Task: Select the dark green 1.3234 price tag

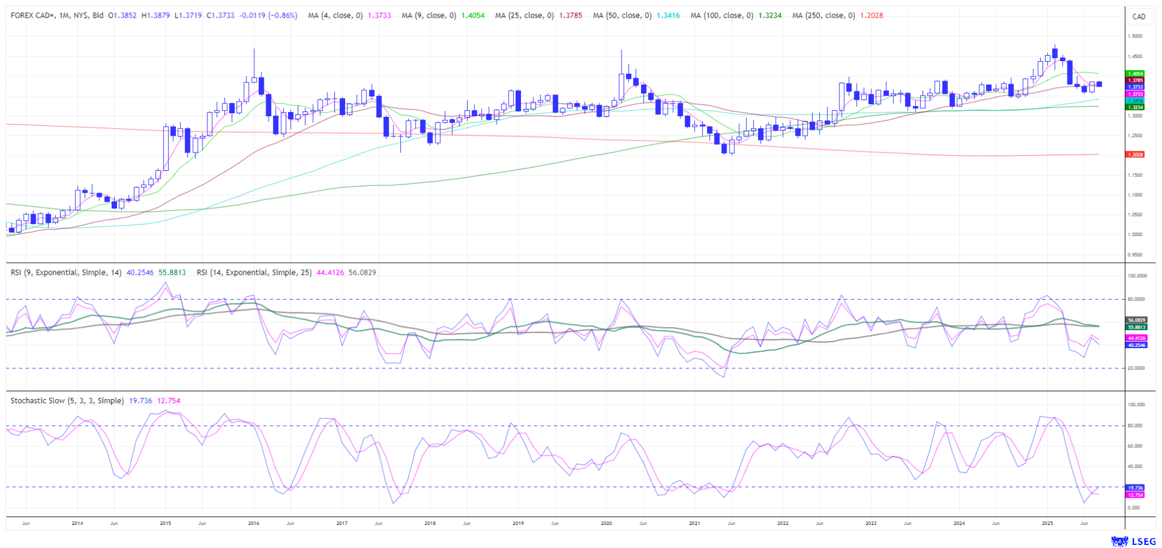Action: click(1135, 107)
